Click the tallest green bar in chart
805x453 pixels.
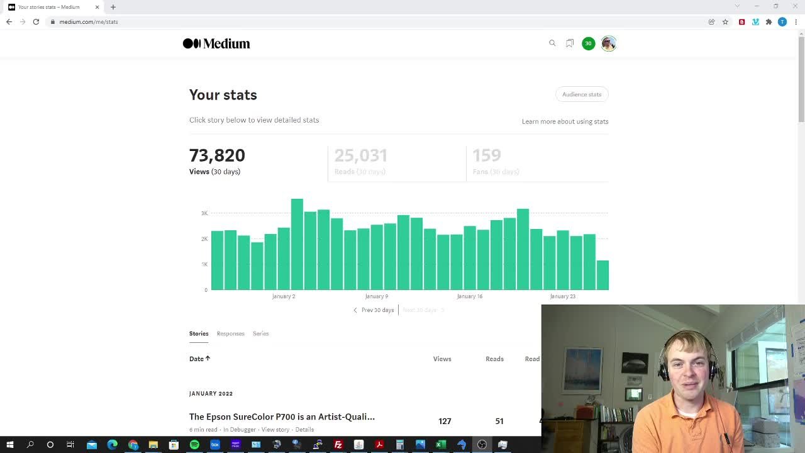tap(297, 244)
